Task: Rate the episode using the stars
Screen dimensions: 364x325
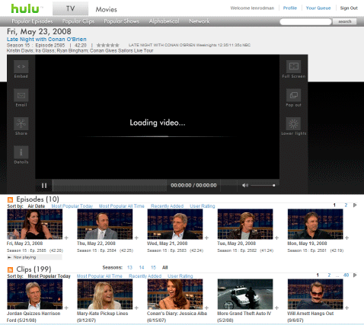Action: tap(108, 45)
